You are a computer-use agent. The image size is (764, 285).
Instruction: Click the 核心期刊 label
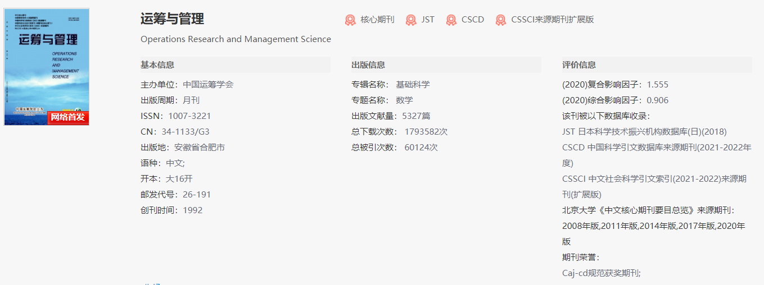(x=377, y=20)
